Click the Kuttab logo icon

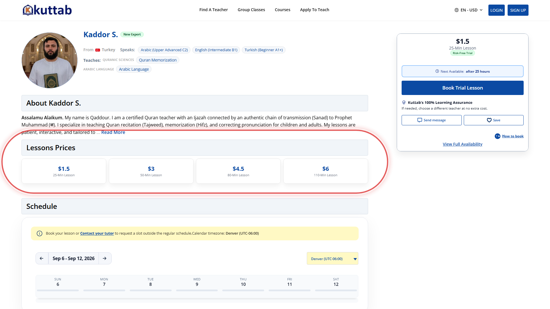pos(28,10)
